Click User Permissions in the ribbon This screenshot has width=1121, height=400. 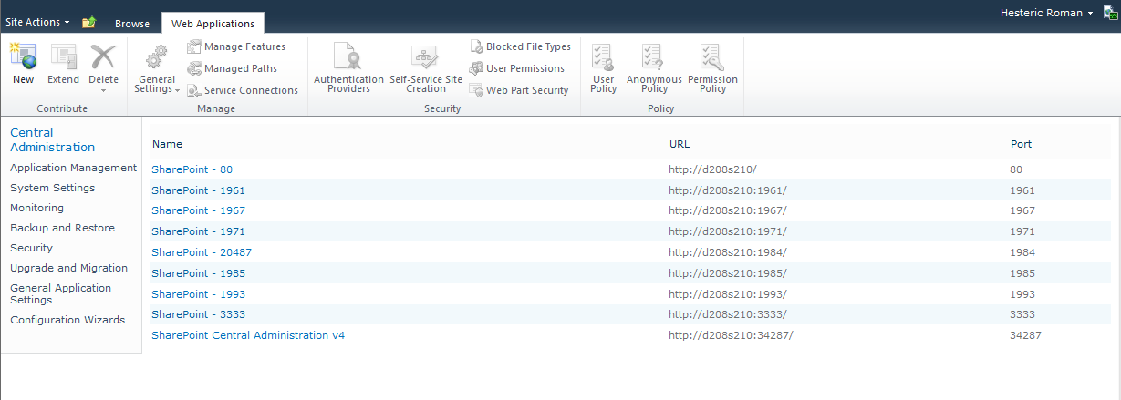(x=517, y=68)
